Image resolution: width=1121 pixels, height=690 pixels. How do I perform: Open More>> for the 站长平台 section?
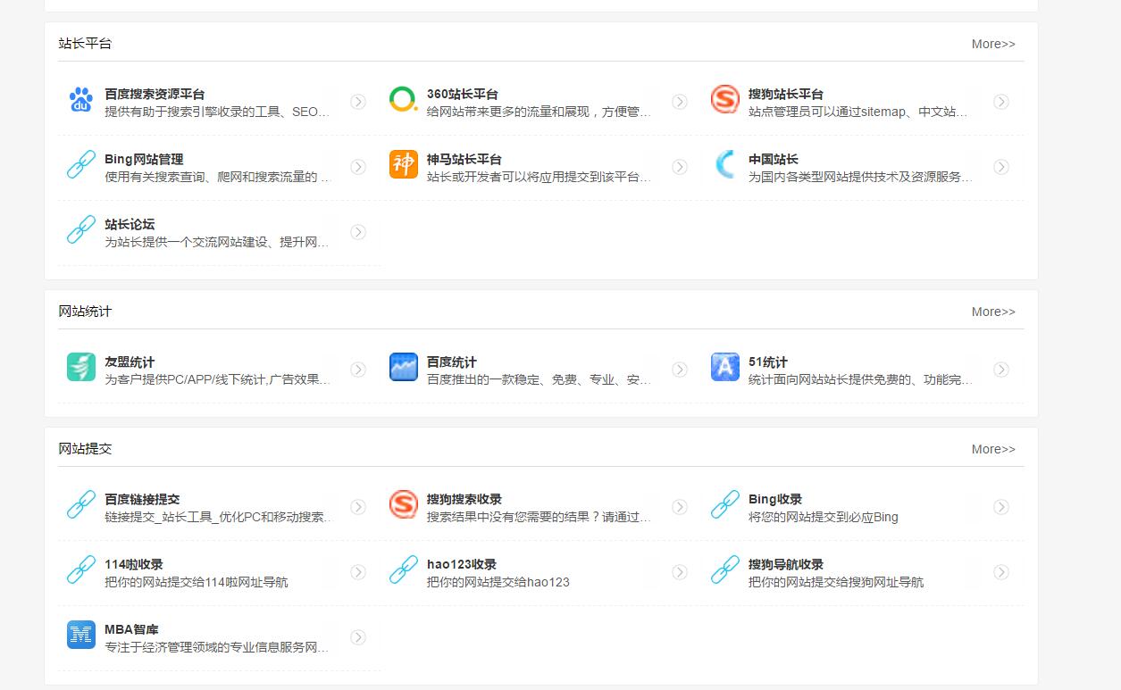(x=992, y=43)
